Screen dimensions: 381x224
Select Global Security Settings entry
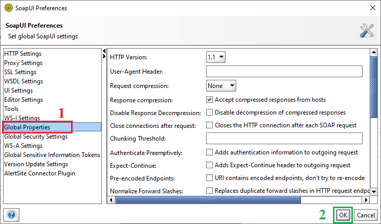pyautogui.click(x=52, y=137)
